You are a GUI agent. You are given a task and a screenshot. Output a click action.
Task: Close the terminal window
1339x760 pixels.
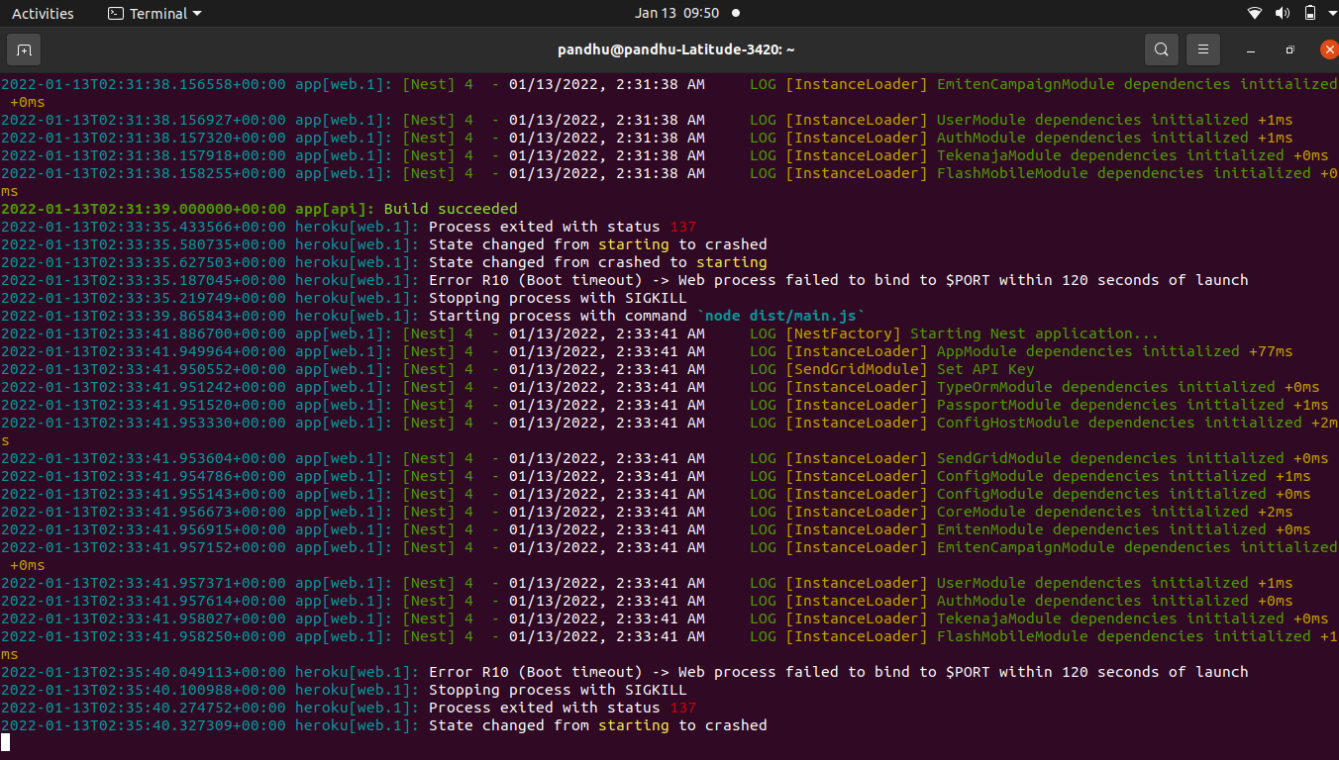(1329, 49)
